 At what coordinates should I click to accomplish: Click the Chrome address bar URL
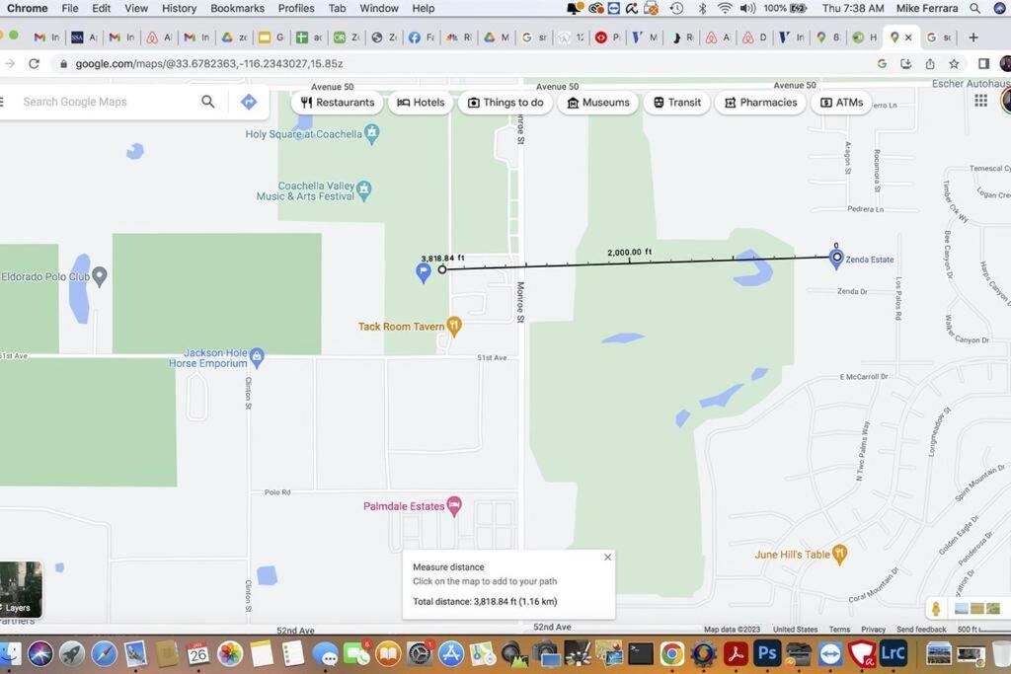click(209, 64)
